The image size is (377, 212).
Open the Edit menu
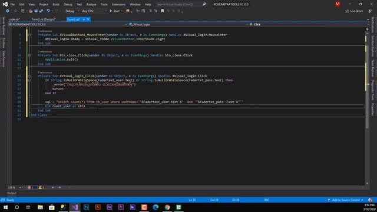coord(22,4)
